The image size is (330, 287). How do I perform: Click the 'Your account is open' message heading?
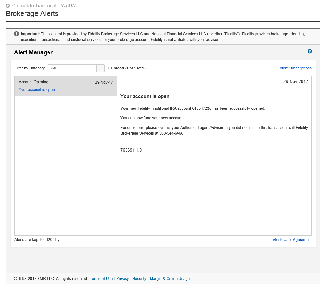pyautogui.click(x=145, y=96)
